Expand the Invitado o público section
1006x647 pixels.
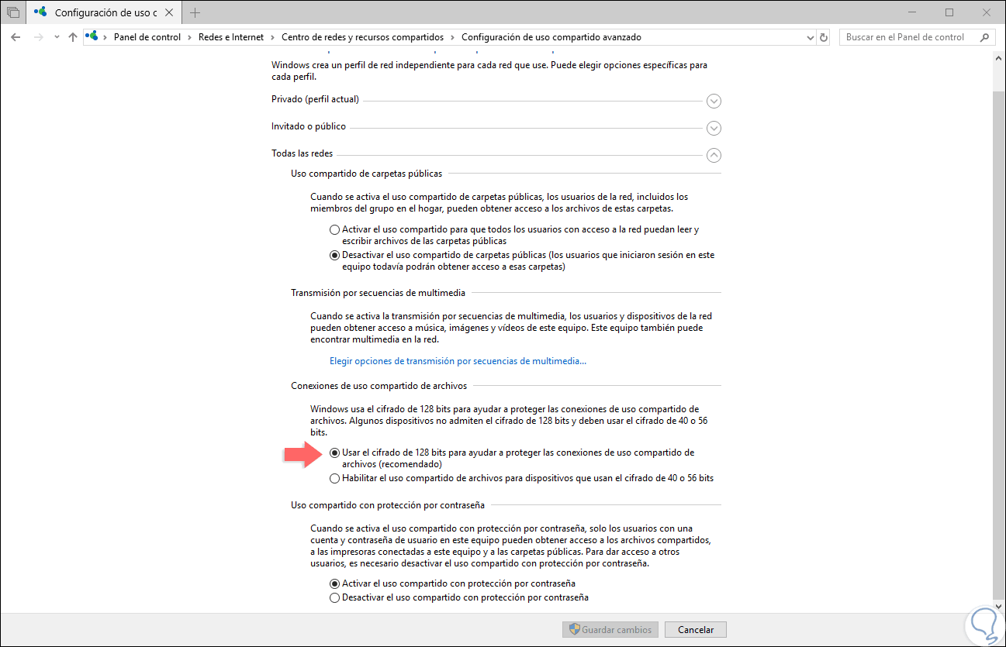(x=714, y=128)
